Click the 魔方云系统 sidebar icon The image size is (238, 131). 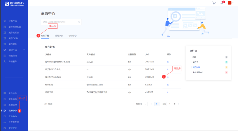click(x=5, y=32)
